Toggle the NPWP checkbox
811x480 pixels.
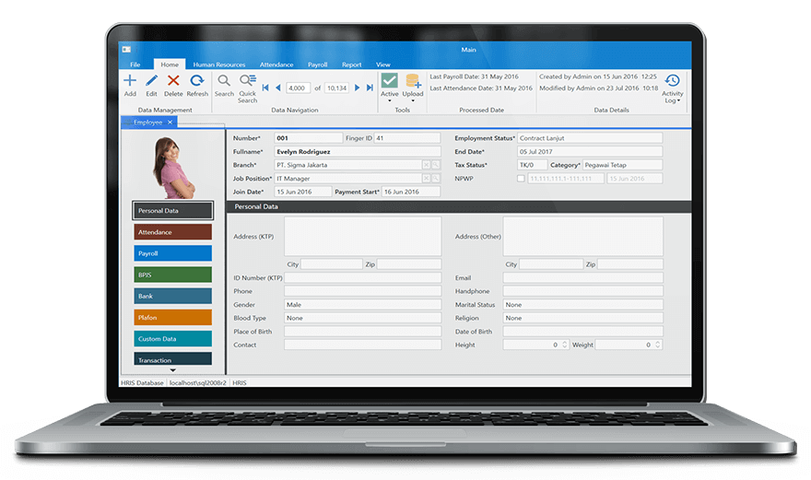[521, 178]
